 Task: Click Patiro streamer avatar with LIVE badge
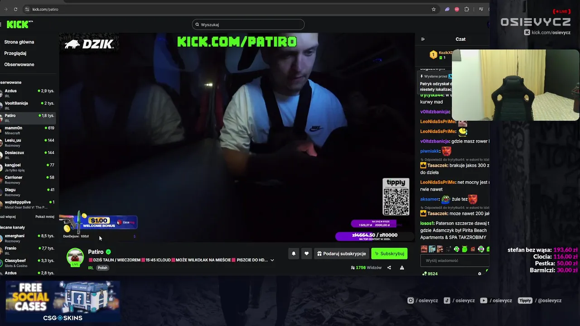click(75, 257)
